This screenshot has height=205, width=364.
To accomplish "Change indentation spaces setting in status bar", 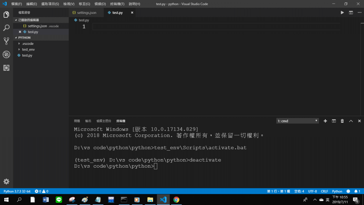I will (299, 191).
